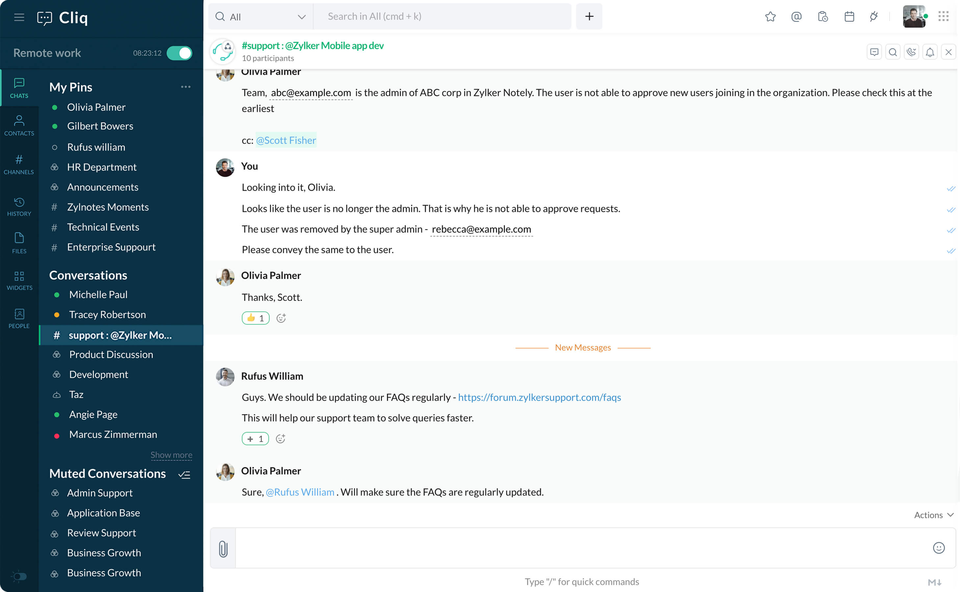Open Admin Support muted conversation
960x592 pixels.
99,493
